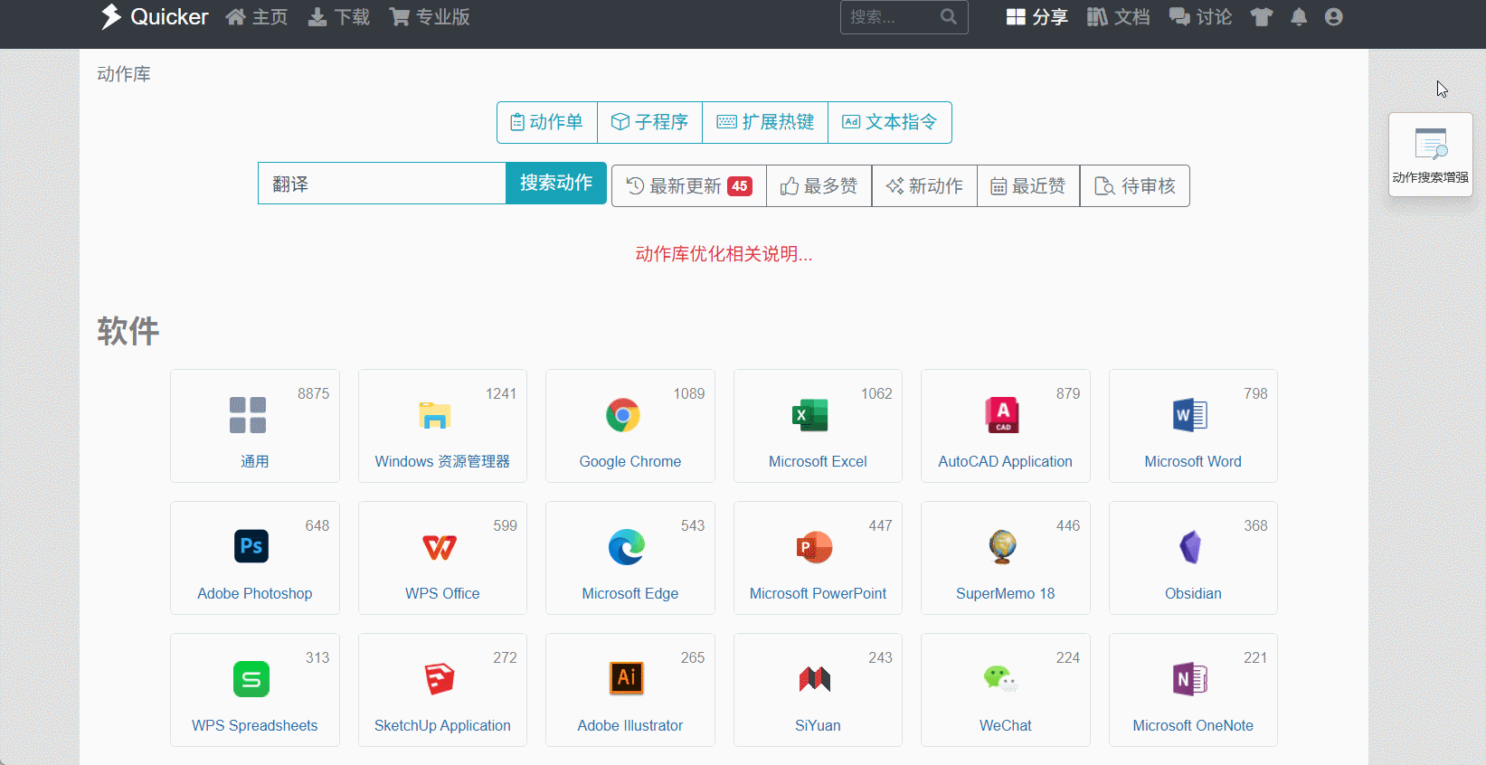Open Microsoft PowerPoint icon
This screenshot has height=765, width=1486.
pyautogui.click(x=814, y=547)
